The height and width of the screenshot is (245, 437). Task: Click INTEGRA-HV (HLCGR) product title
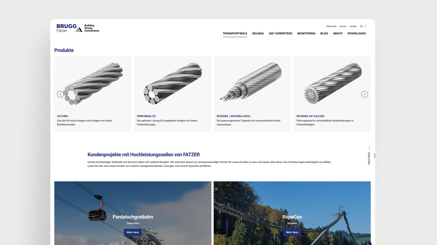[x=310, y=116]
